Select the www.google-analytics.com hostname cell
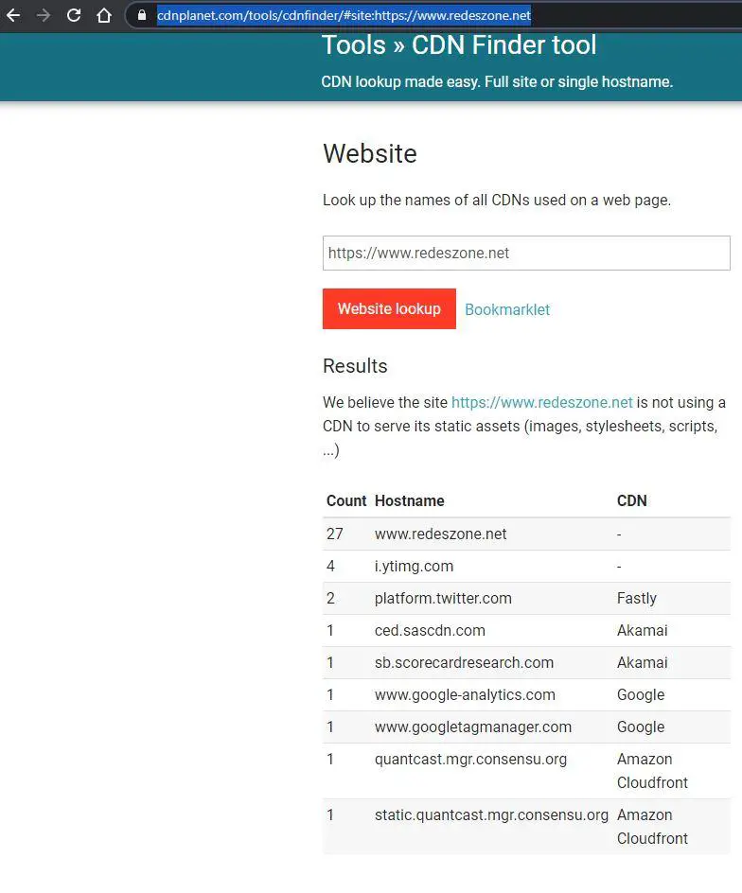The height and width of the screenshot is (893, 742). coord(465,694)
